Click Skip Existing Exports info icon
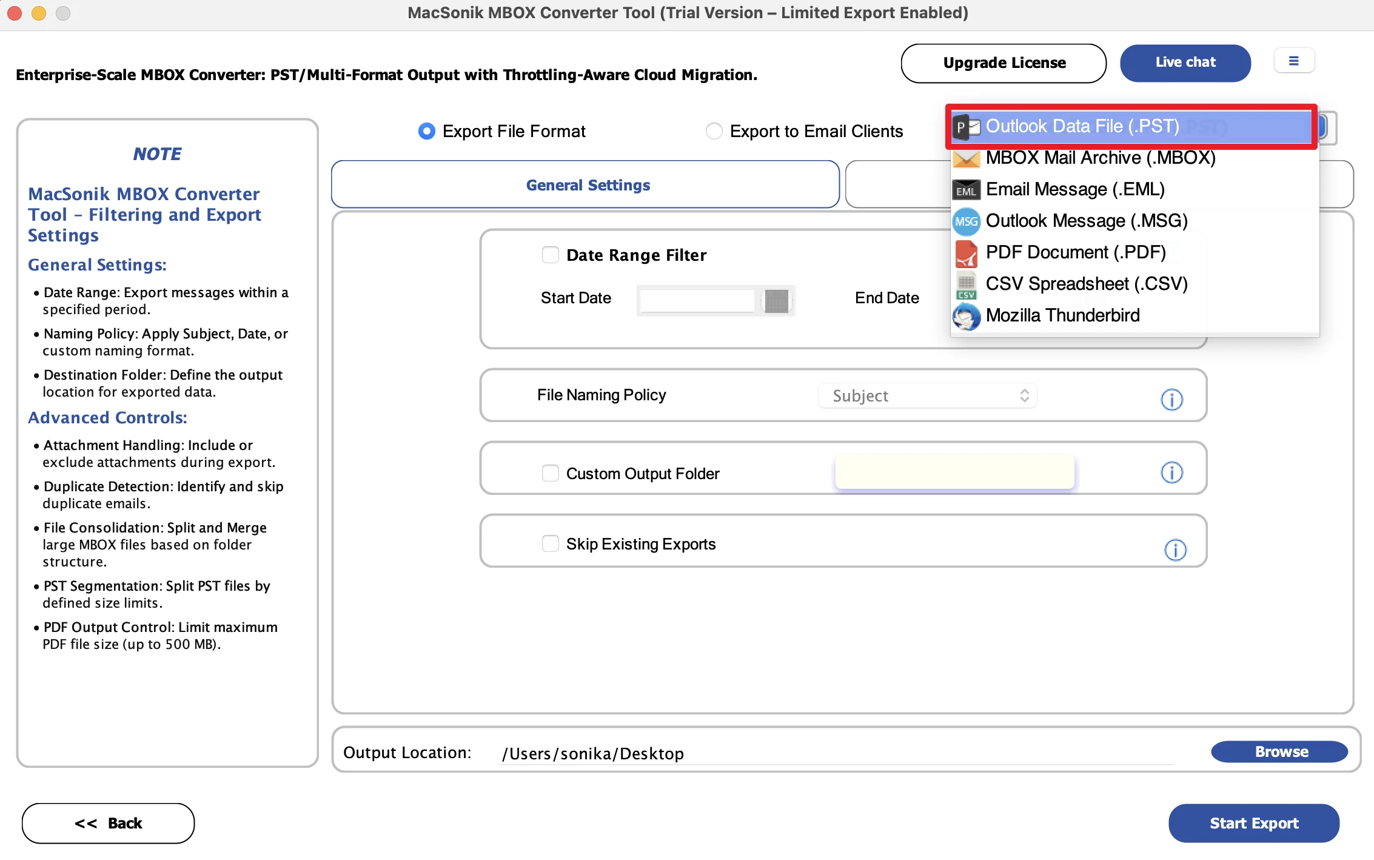This screenshot has width=1374, height=860. click(x=1175, y=549)
